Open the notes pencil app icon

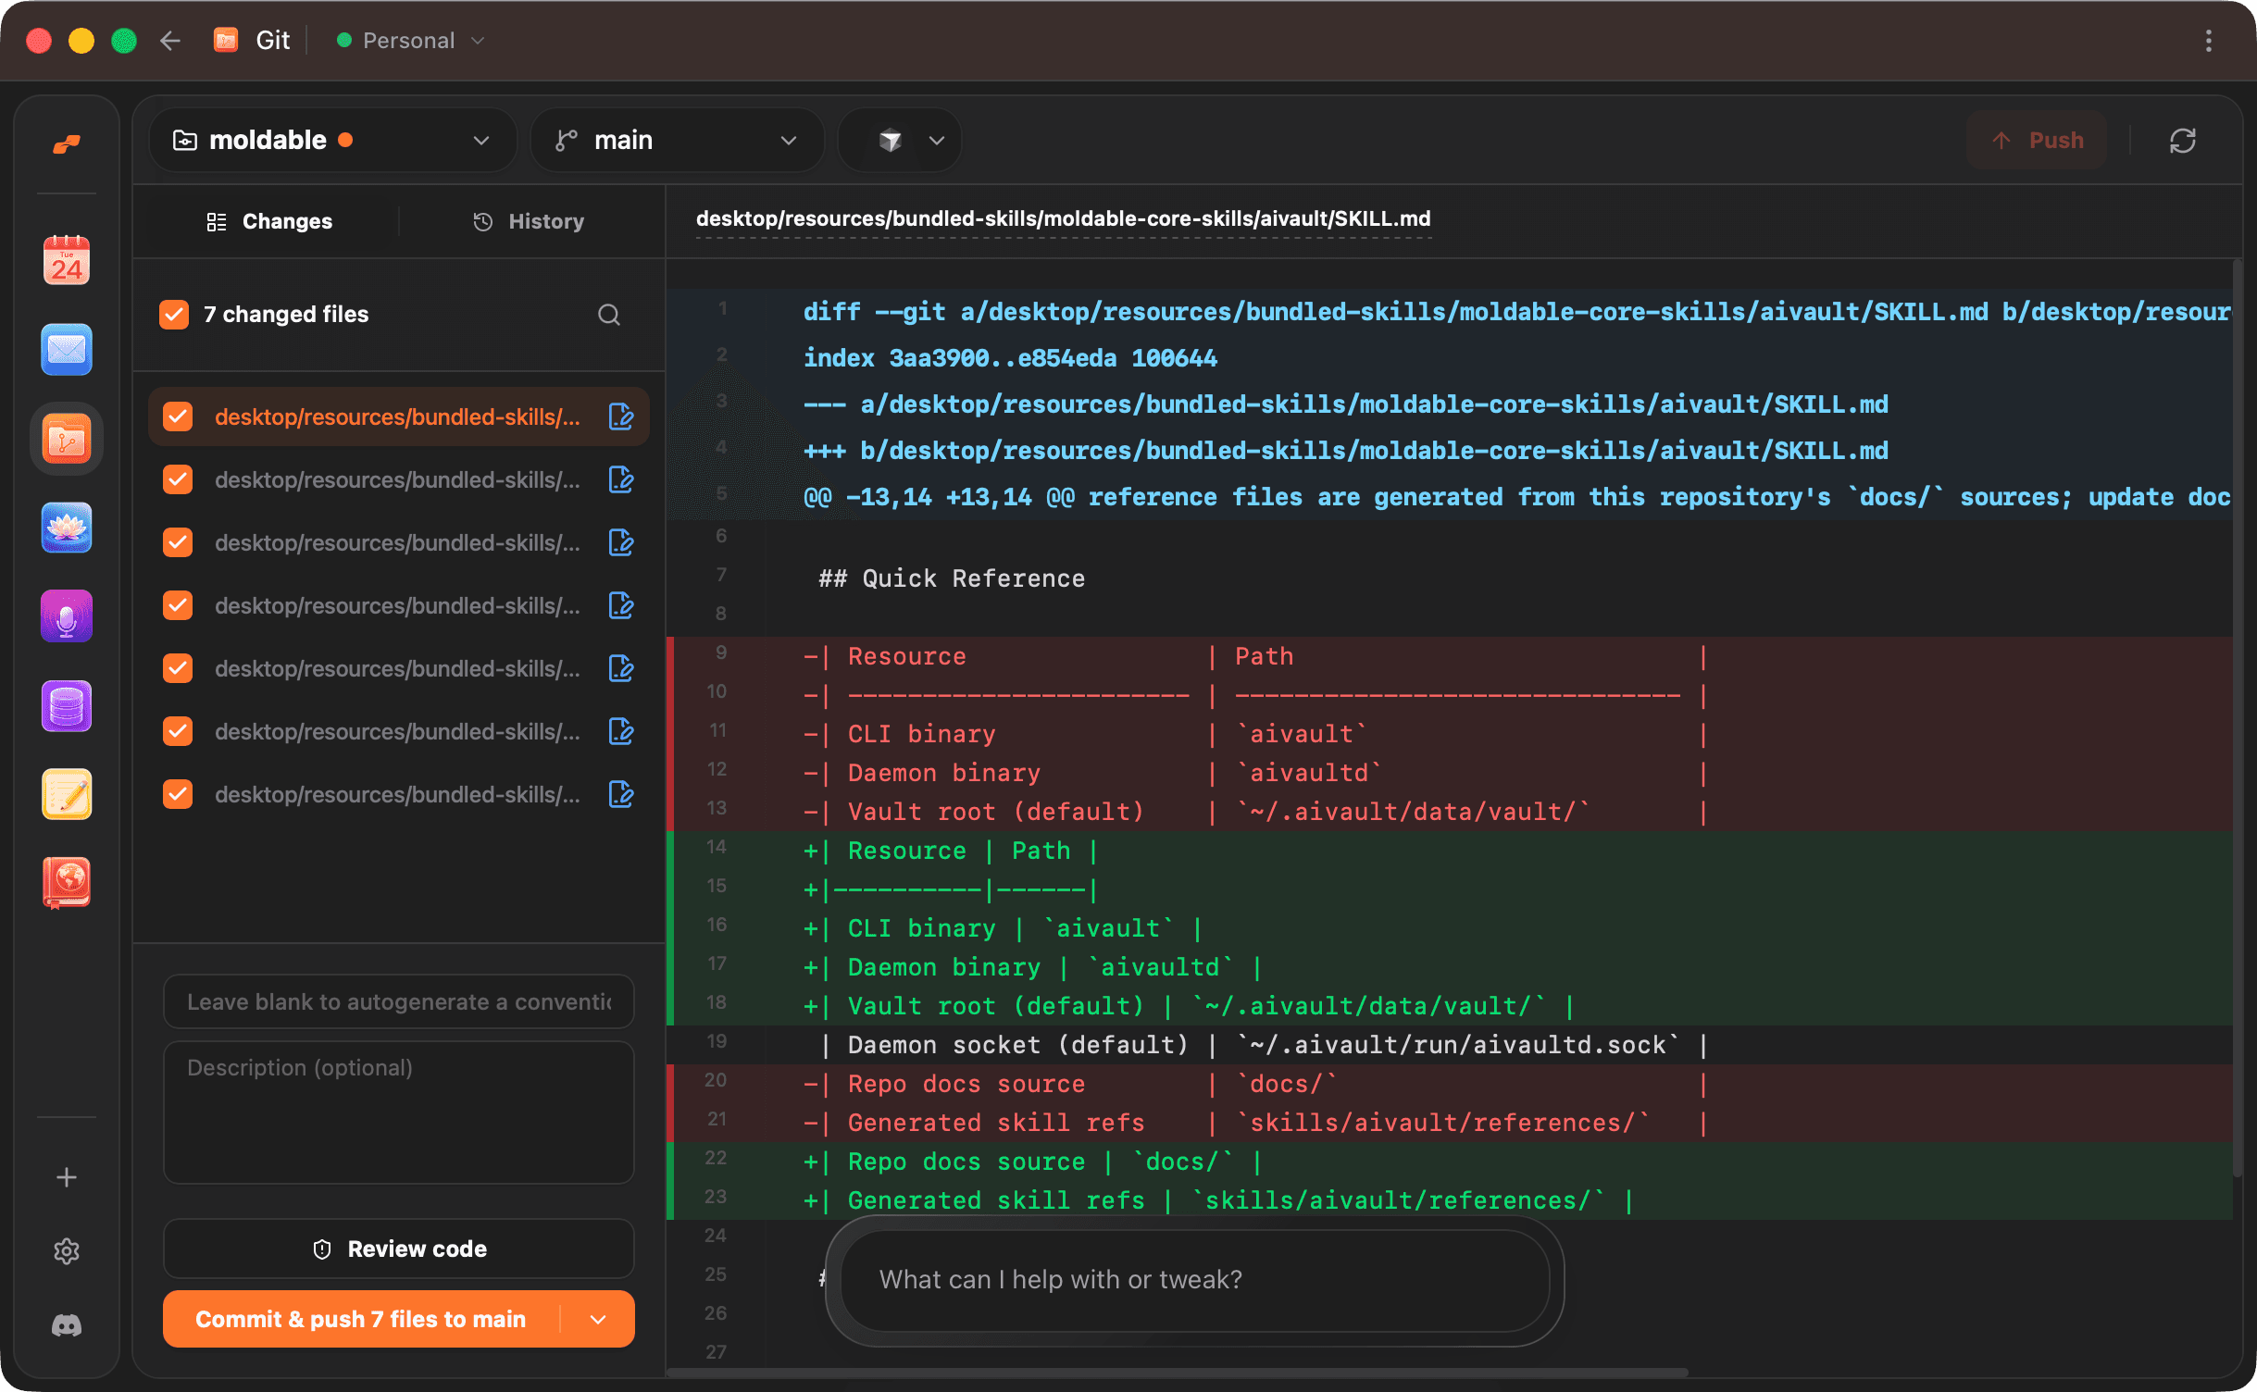[67, 795]
